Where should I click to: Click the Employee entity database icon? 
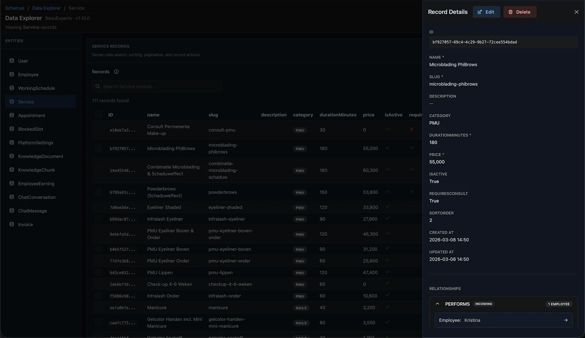12,74
